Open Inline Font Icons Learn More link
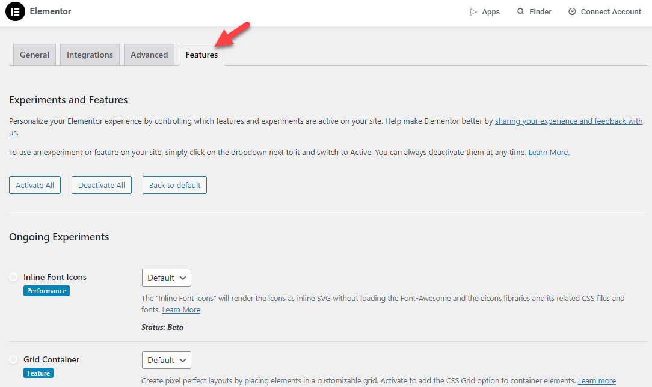Screen dimensions: 652x387 181,309
